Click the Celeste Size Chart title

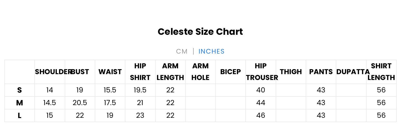tap(200, 32)
